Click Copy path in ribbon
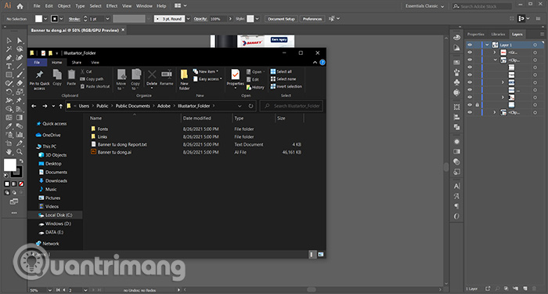The width and height of the screenshot is (548, 294). (x=92, y=79)
